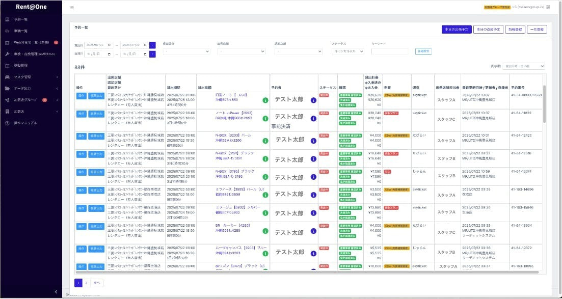This screenshot has width=562, height=299.
Task: Click the 一括登録 button
Action: coord(537,29)
